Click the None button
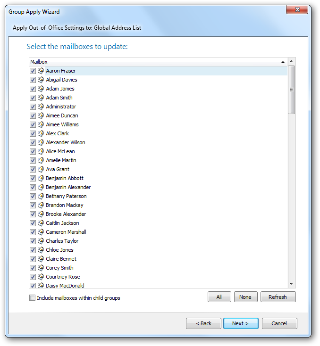This screenshot has height=346, width=320. [245, 297]
